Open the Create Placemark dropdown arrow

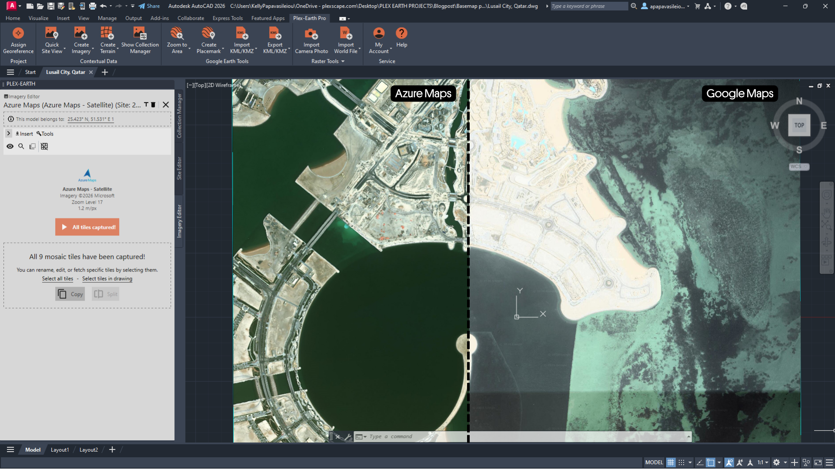point(223,49)
